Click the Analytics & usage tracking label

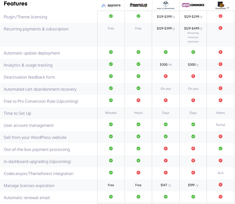28,65
